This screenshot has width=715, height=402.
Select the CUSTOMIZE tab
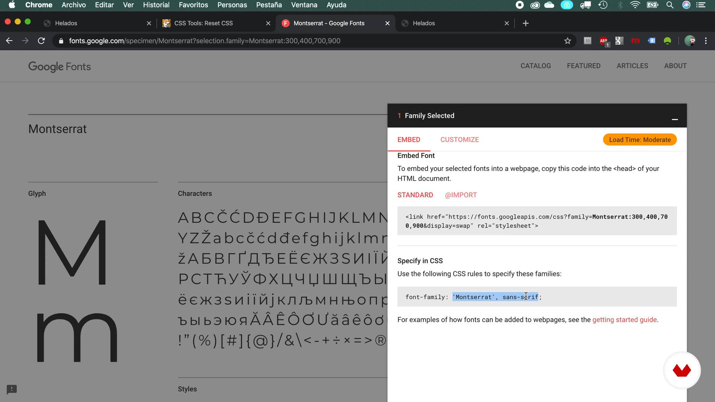tap(460, 140)
